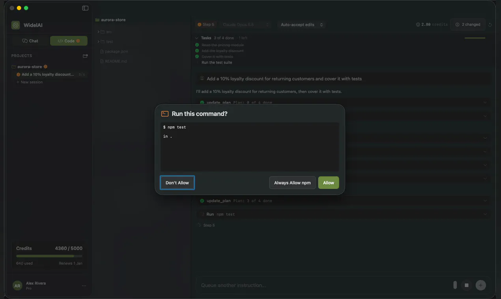The width and height of the screenshot is (501, 299).
Task: Click the 'Read the pricing module' task check
Action: pyautogui.click(x=197, y=45)
